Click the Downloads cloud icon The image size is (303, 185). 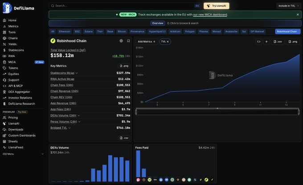4,130
